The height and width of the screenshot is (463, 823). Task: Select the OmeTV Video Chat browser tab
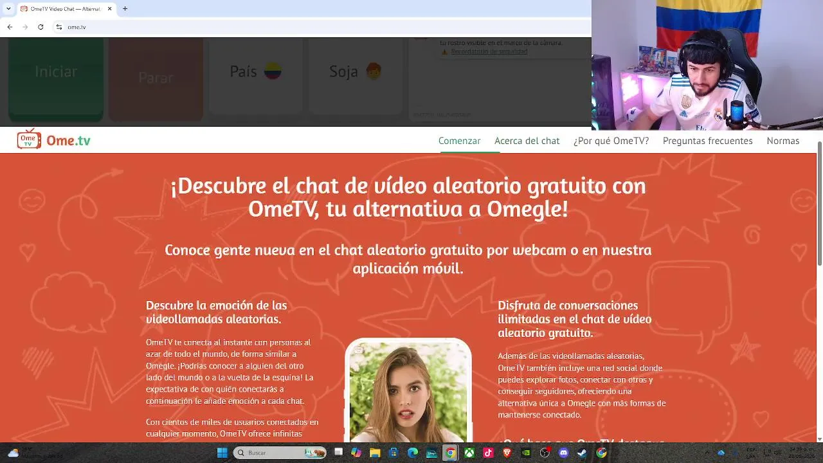point(66,9)
